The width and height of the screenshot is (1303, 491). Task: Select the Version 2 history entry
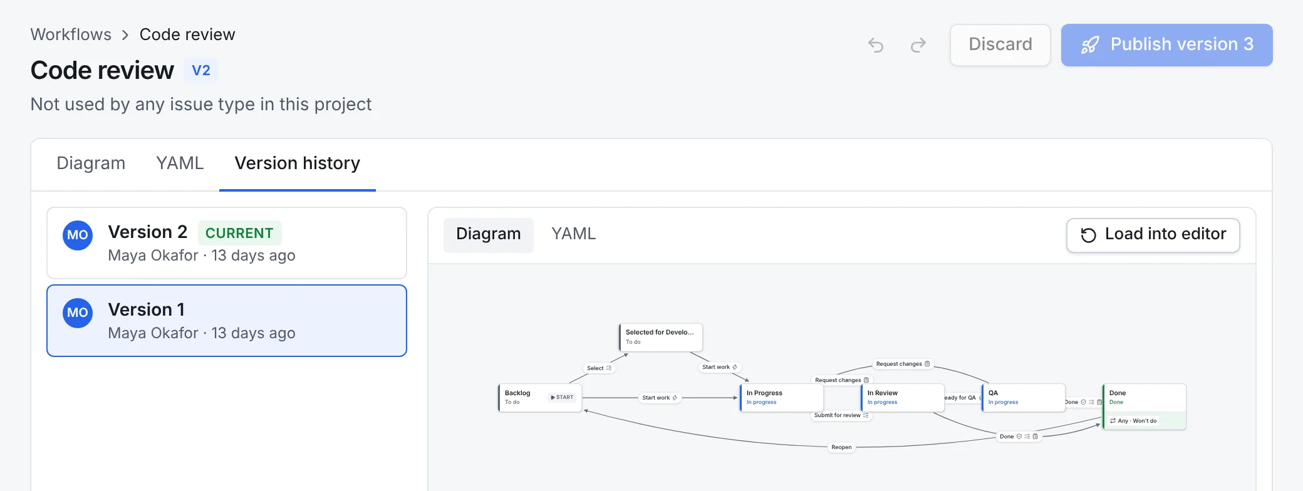coord(227,243)
